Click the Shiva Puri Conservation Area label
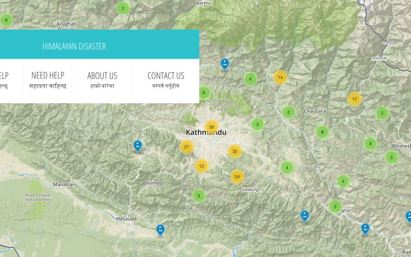411x257 pixels. pyautogui.click(x=221, y=105)
